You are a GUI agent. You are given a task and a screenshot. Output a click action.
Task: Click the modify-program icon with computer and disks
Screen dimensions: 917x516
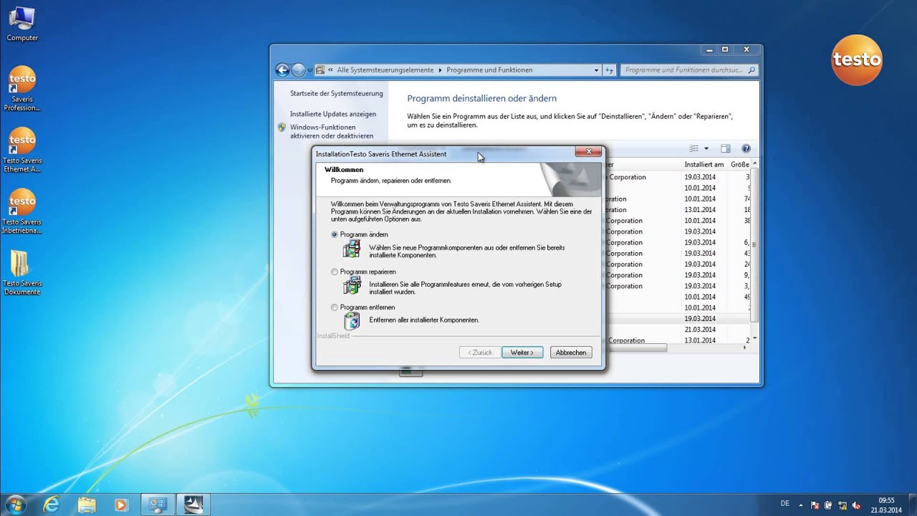[x=352, y=249]
